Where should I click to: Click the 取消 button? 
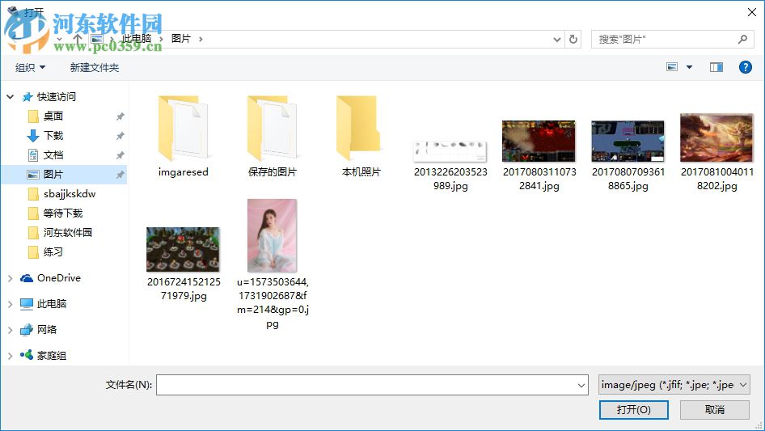pyautogui.click(x=714, y=409)
